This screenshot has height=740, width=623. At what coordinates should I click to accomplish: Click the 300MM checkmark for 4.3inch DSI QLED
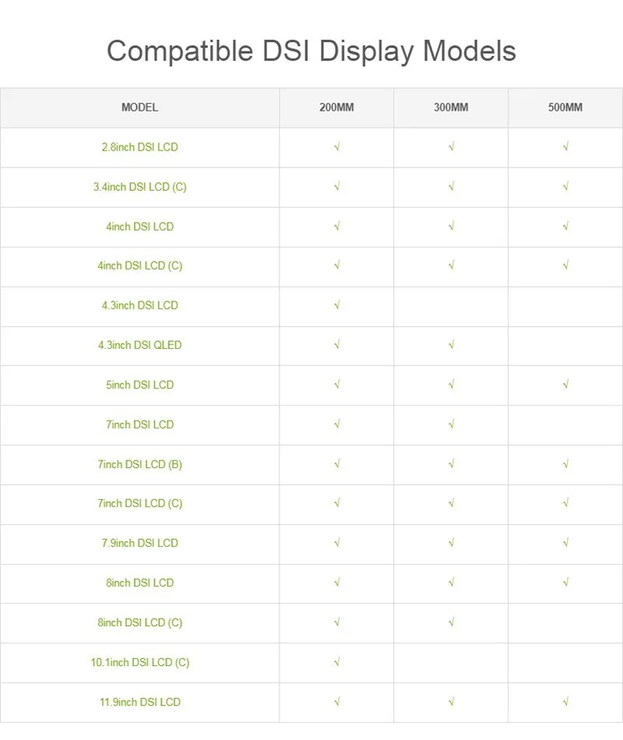pos(451,345)
